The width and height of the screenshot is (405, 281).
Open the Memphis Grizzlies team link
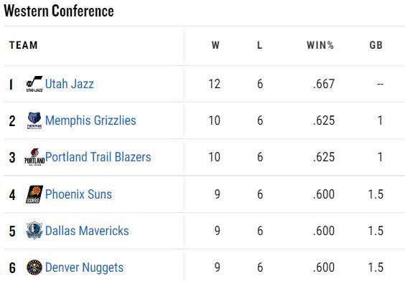[90, 120]
